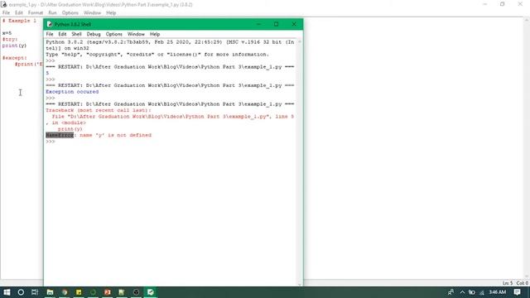Open the green circular app on the taskbar

(93, 292)
